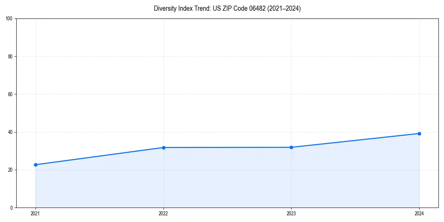
Task: Click the 2024 data point marker
Action: 419,133
